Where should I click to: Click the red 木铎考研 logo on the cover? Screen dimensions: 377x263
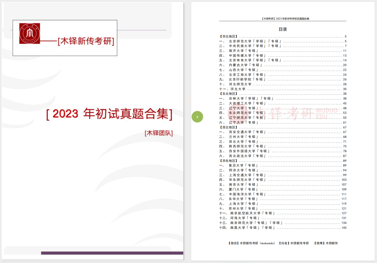30,33
